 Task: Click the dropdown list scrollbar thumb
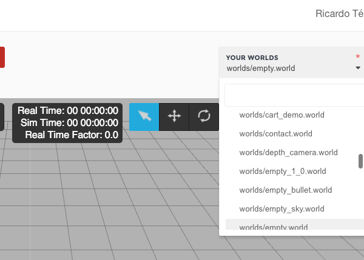(360, 161)
